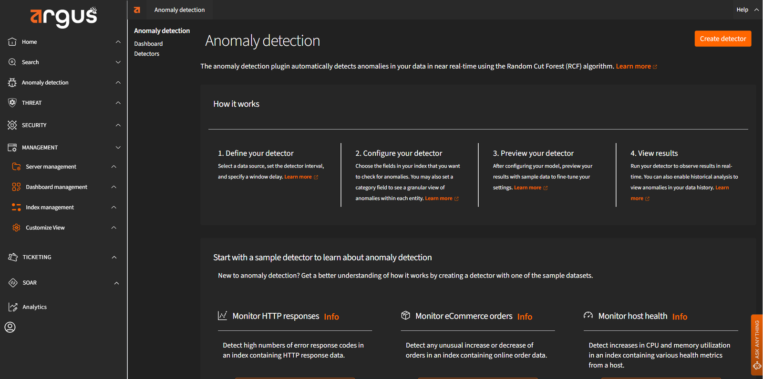Click the Ticketing icon in the sidebar
The image size is (763, 379).
pos(13,257)
